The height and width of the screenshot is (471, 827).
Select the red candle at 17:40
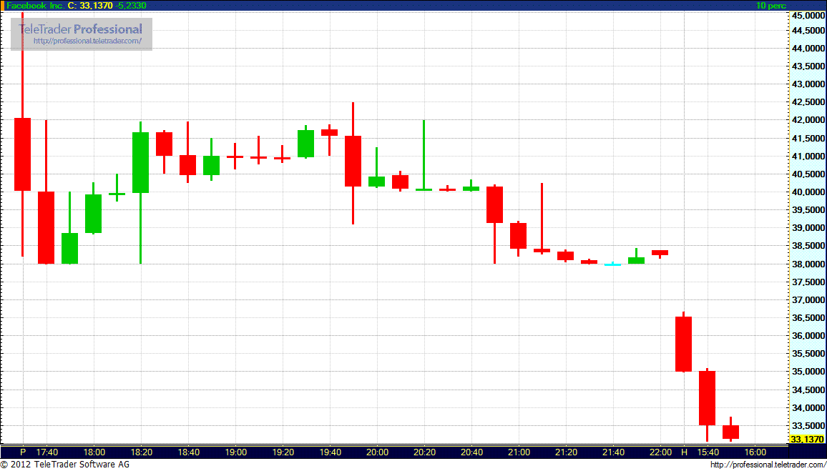pos(46,227)
